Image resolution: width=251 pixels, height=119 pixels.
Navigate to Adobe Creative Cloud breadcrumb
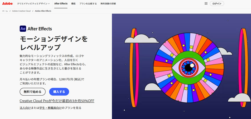[21, 11]
